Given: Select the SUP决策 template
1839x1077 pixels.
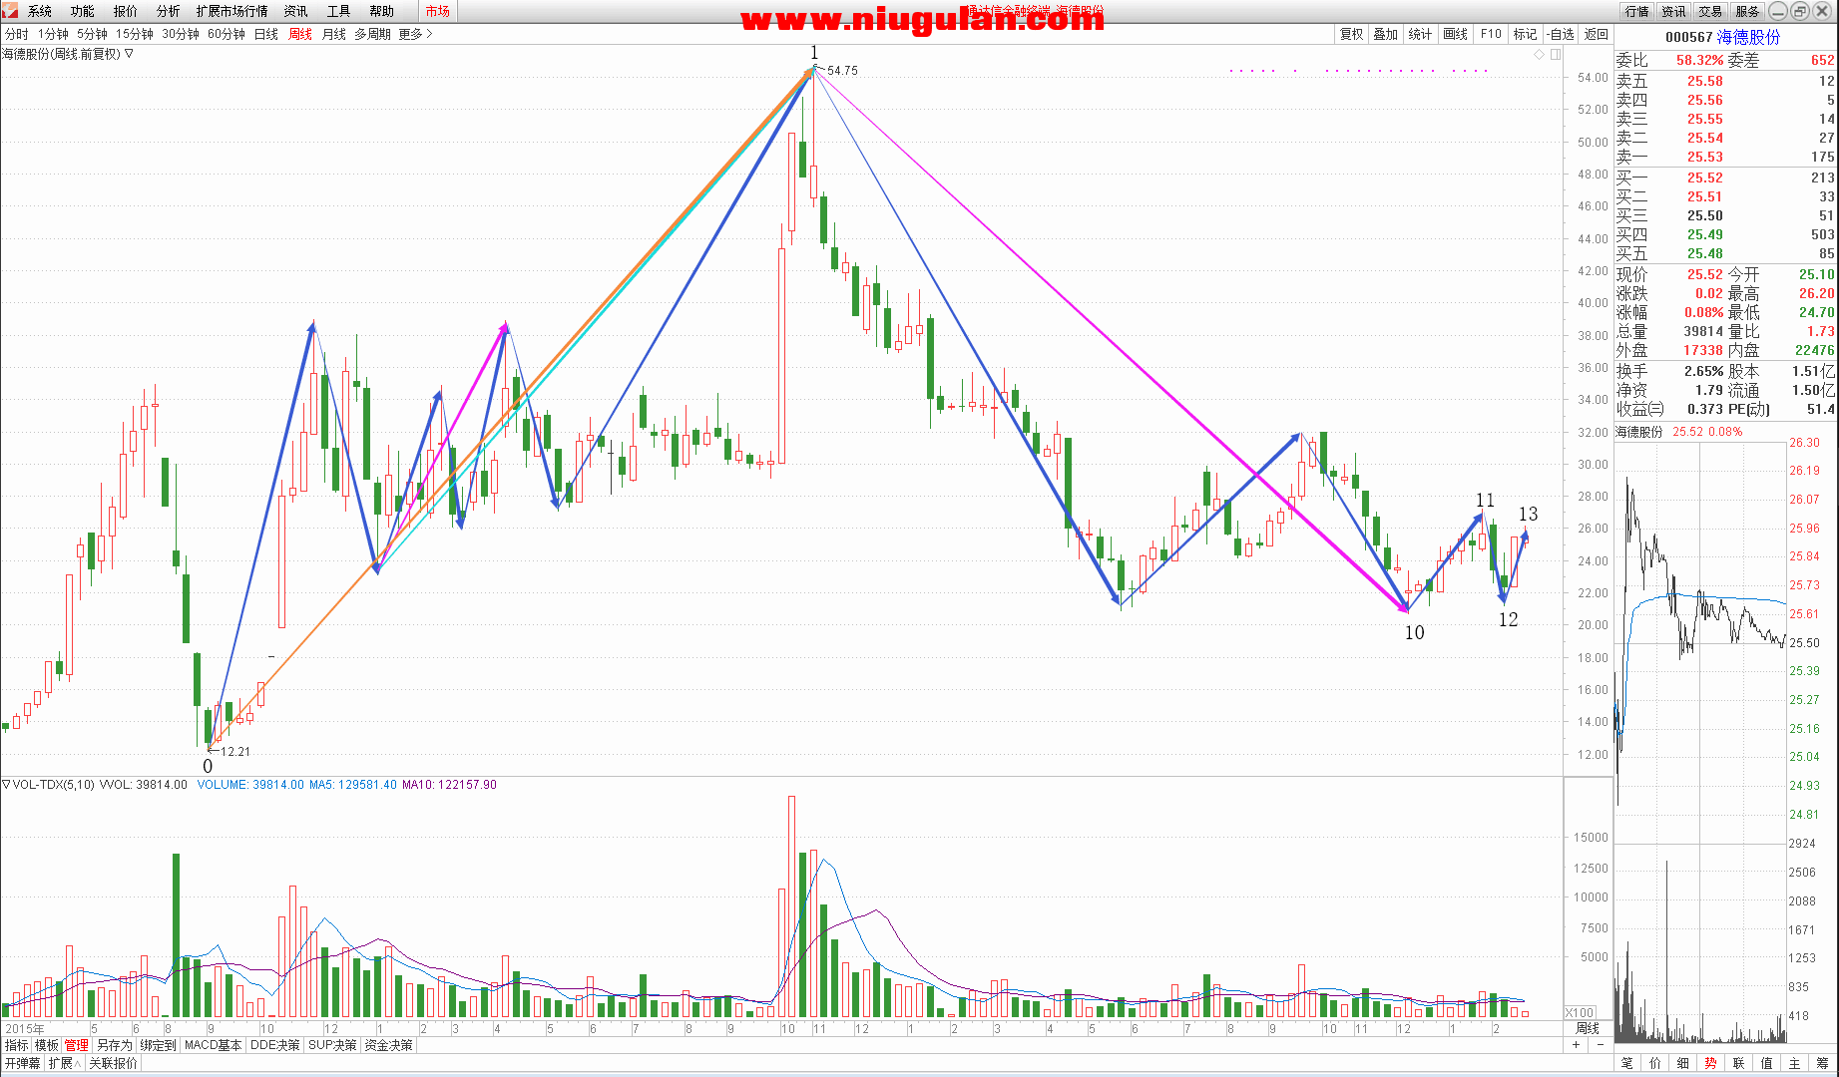Looking at the screenshot, I should (332, 1045).
